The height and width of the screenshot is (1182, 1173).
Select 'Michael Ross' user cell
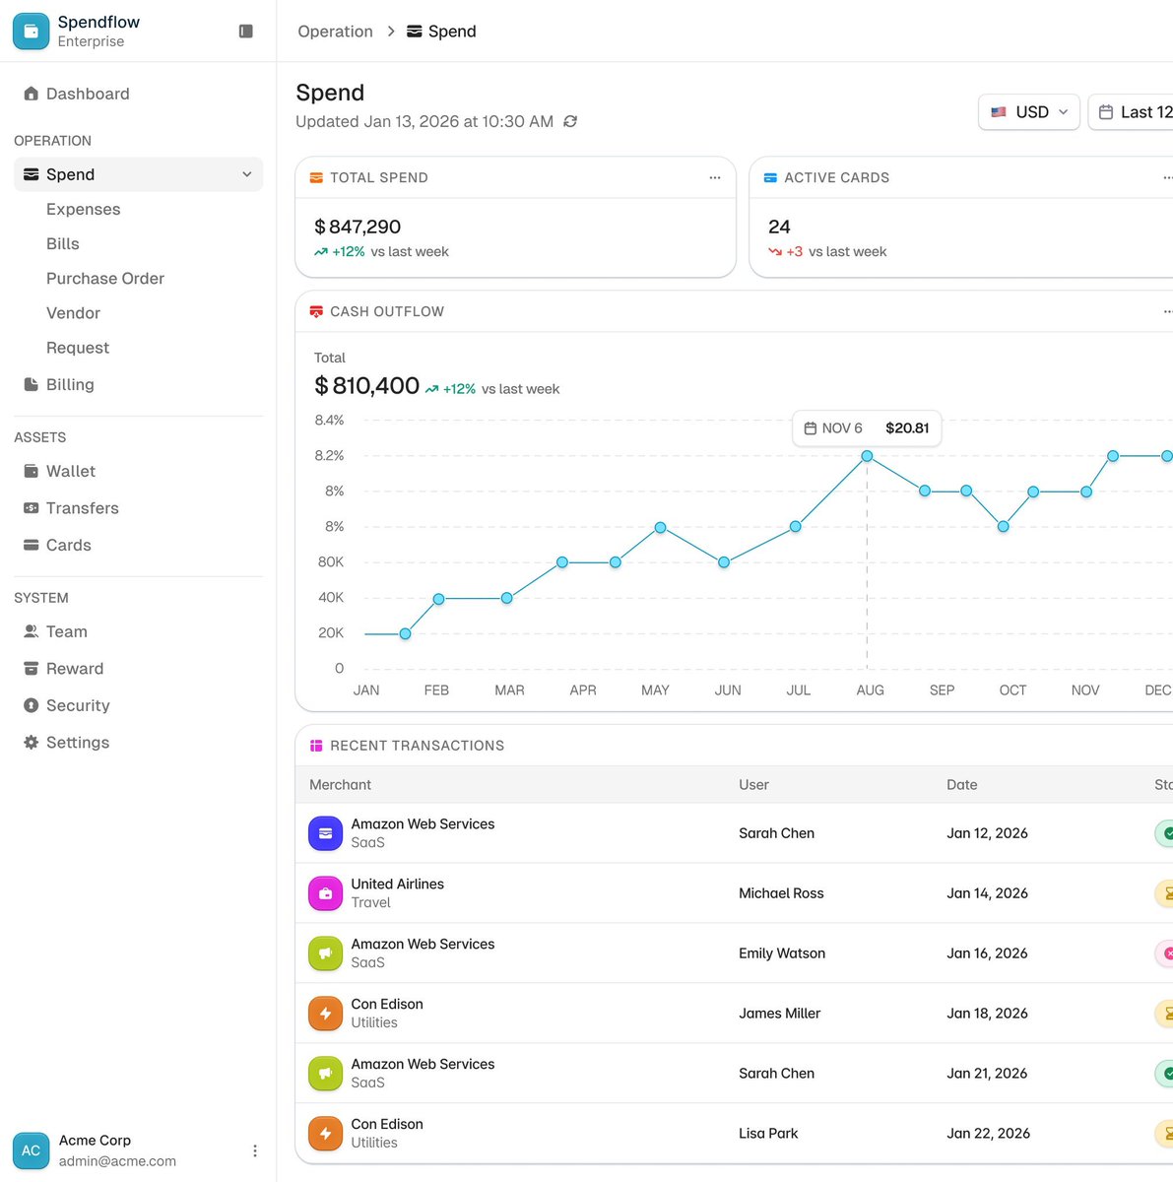pyautogui.click(x=781, y=893)
